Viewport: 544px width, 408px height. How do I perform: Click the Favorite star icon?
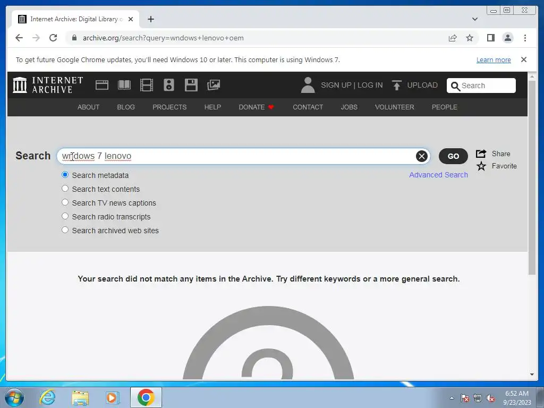point(481,166)
